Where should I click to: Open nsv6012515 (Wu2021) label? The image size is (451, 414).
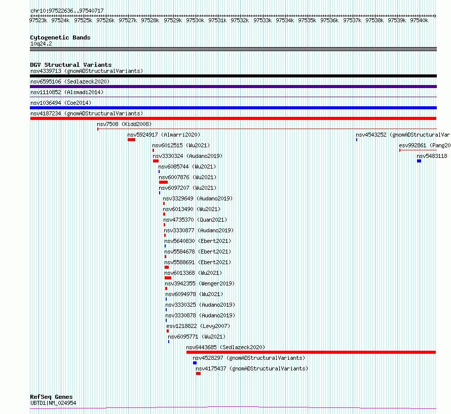(x=181, y=145)
